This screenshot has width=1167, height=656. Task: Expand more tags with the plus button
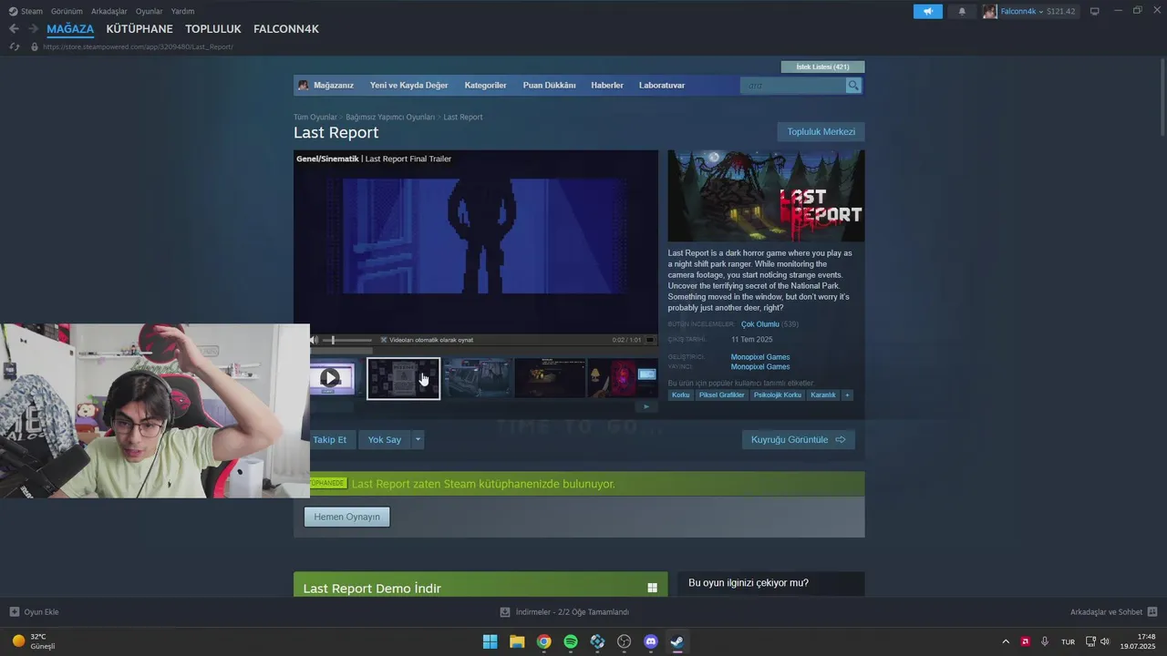(847, 395)
